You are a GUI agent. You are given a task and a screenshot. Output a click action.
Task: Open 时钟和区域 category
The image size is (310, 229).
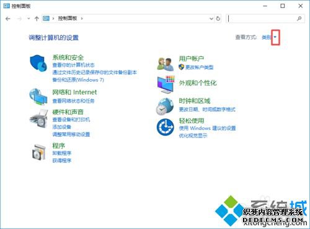(195, 101)
